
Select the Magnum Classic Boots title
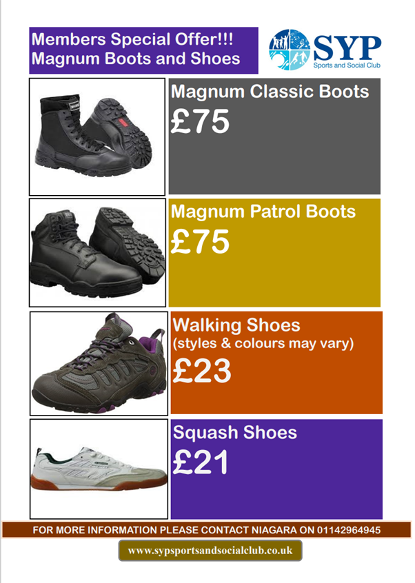click(270, 92)
